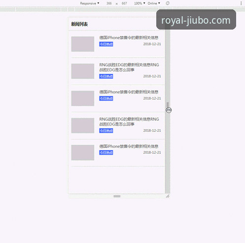The height and width of the screenshot is (243, 245).
Task: Open the second news item RNG战胜EDG title
Action: click(129, 67)
